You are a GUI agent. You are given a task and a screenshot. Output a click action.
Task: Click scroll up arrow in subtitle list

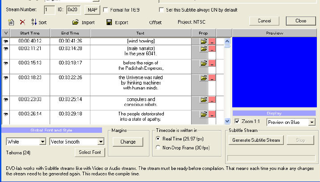click(x=227, y=41)
